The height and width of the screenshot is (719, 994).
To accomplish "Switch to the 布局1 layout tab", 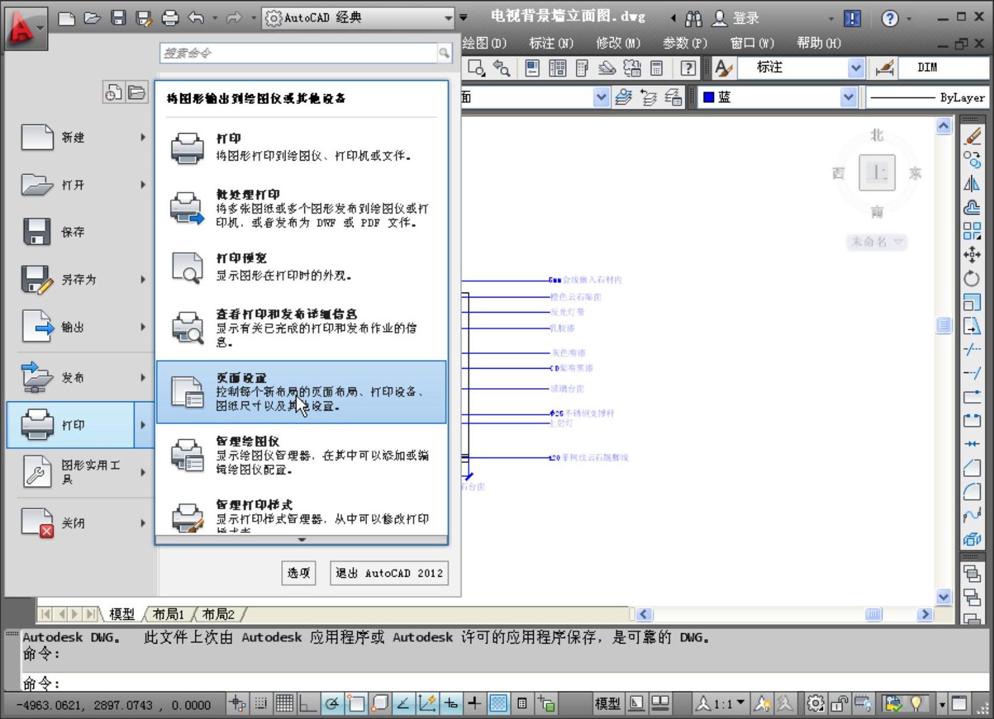I will [x=168, y=614].
